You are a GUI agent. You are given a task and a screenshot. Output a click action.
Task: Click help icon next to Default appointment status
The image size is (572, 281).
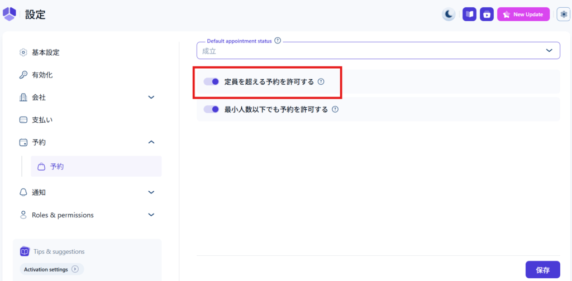278,41
